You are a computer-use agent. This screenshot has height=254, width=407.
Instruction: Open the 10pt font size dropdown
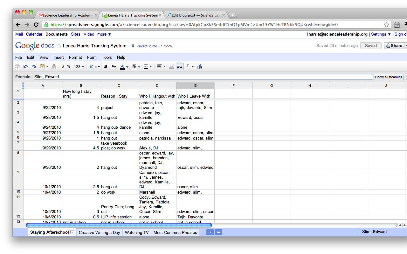pyautogui.click(x=94, y=66)
